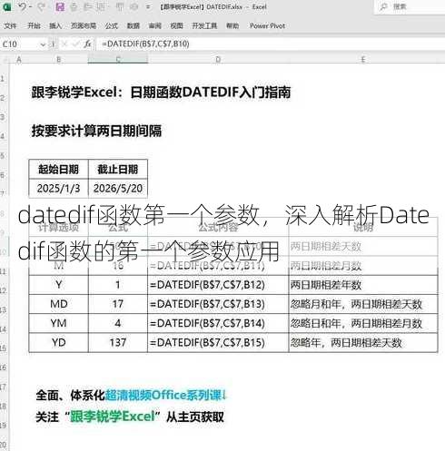This screenshot has width=445, height=451.
Task: Switch to the 公式 ribbon tab
Action: coord(111,26)
